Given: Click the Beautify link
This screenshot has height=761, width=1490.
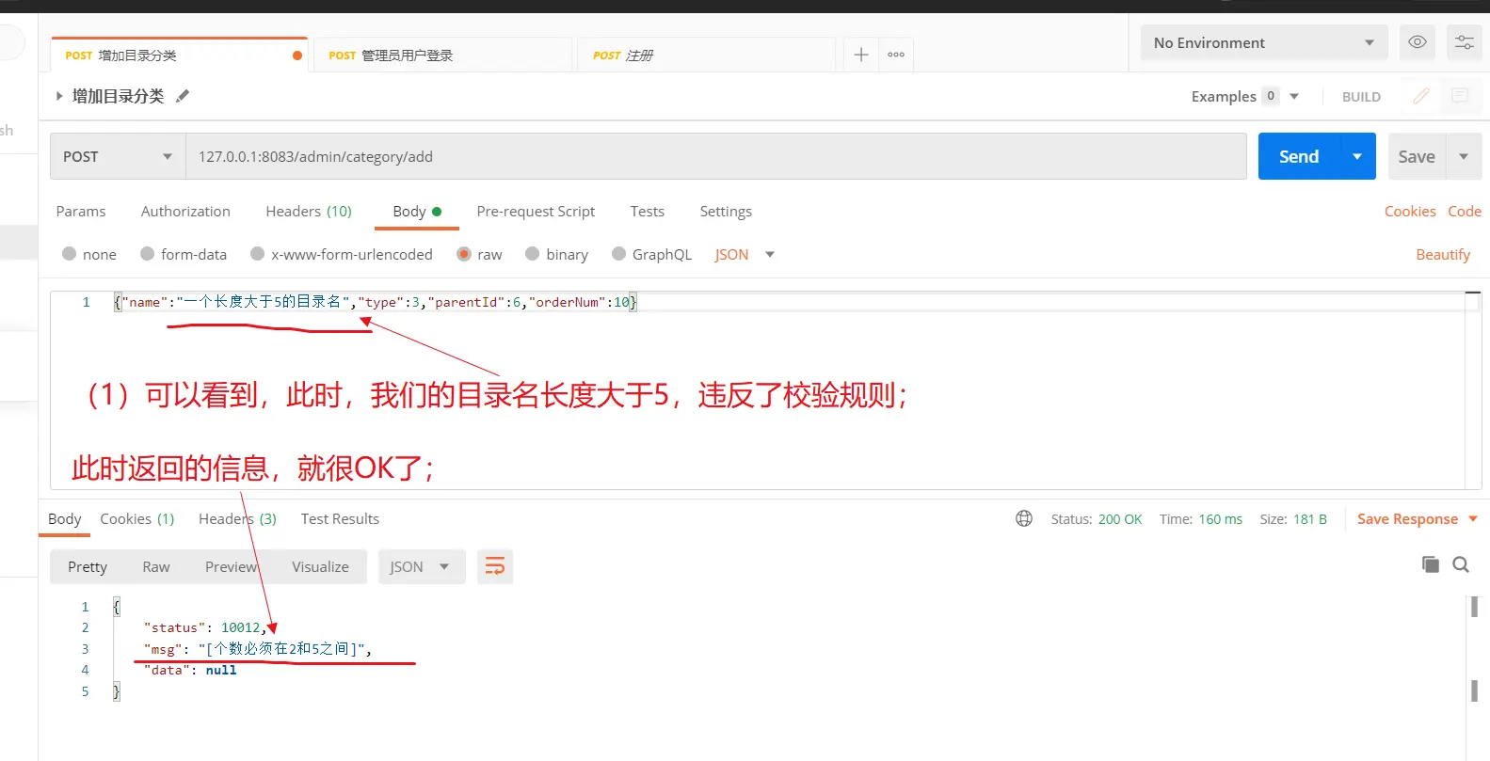Looking at the screenshot, I should pyautogui.click(x=1442, y=255).
